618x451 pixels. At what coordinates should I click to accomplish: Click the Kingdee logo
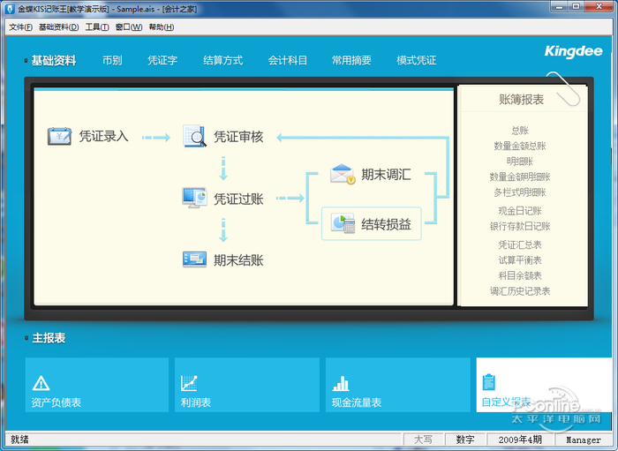coord(574,51)
